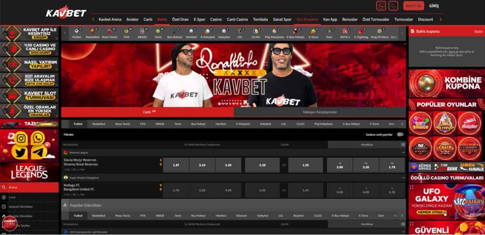Click KAYIT OL register button

[x=413, y=6]
